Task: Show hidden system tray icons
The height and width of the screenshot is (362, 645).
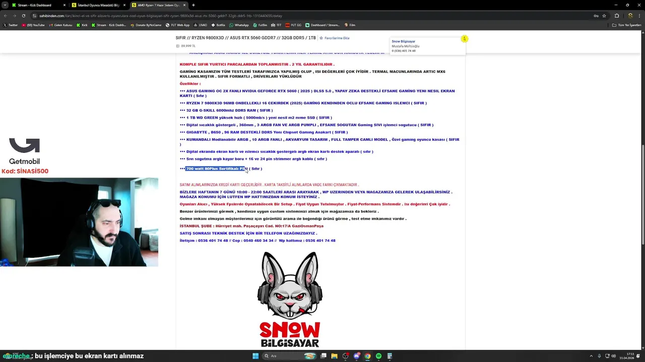Action: (x=592, y=356)
